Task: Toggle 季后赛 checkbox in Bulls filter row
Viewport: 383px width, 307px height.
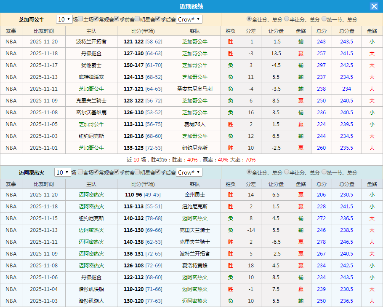Action: tap(157, 19)
